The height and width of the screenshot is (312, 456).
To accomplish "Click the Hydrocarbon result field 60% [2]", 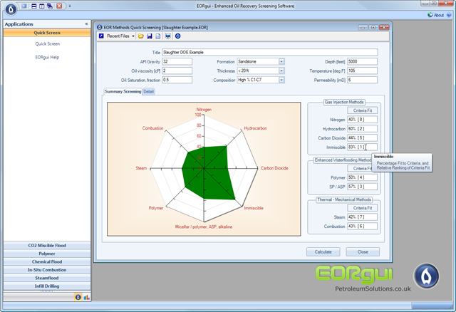I will pyautogui.click(x=363, y=128).
